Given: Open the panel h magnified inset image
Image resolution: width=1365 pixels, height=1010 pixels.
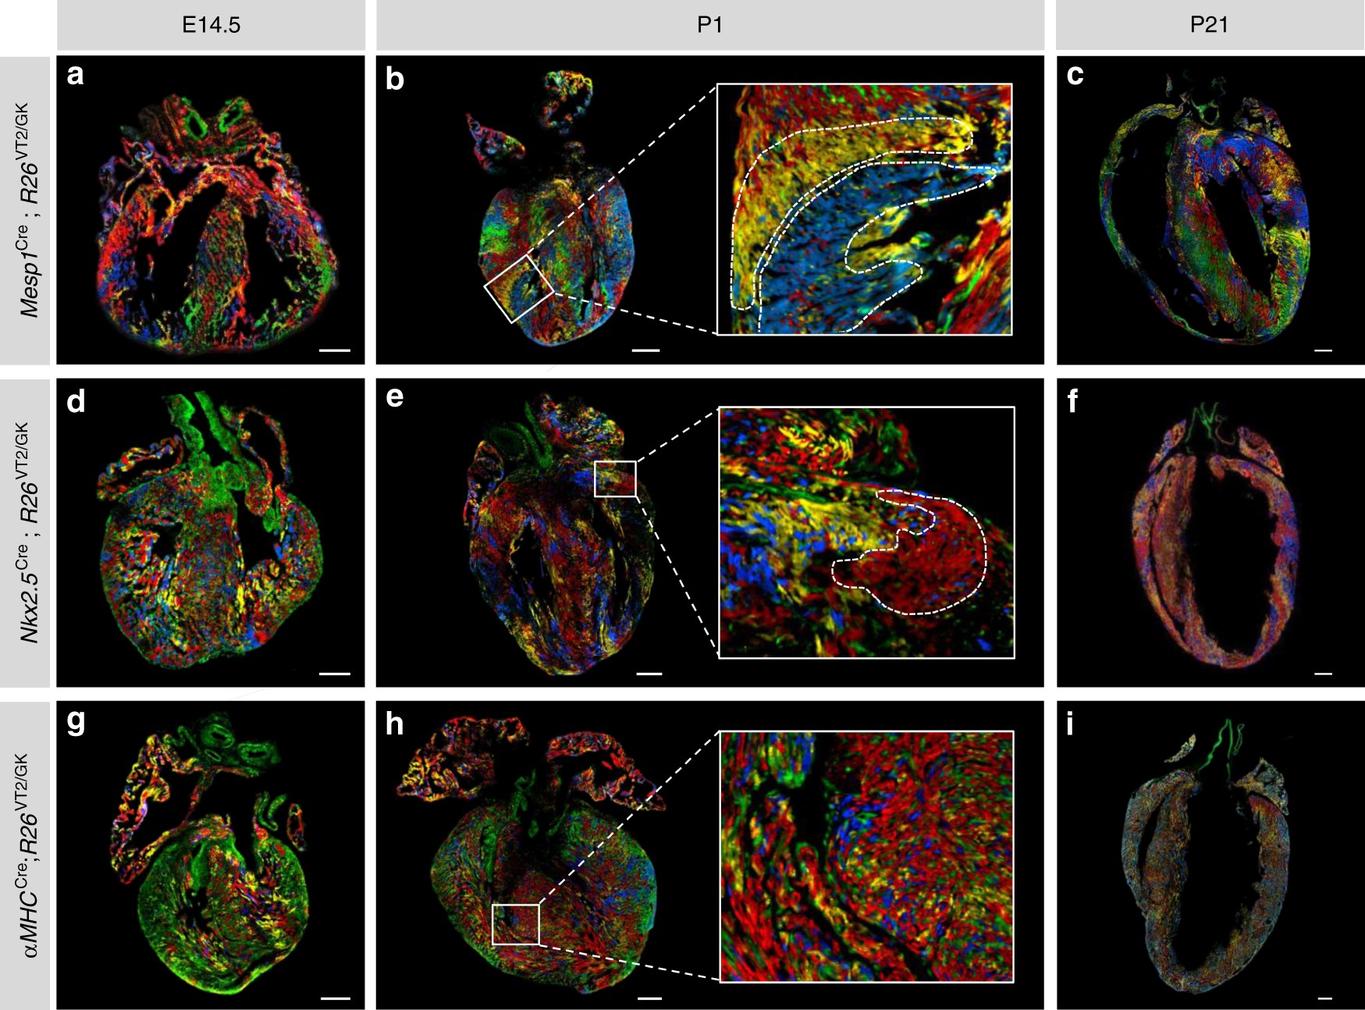Looking at the screenshot, I should tap(866, 856).
